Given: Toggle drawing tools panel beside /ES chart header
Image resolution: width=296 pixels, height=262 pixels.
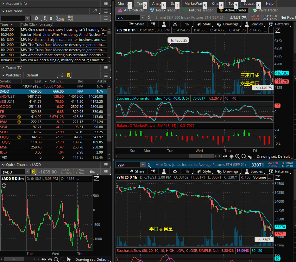Looking at the screenshot, I should coord(278,30).
